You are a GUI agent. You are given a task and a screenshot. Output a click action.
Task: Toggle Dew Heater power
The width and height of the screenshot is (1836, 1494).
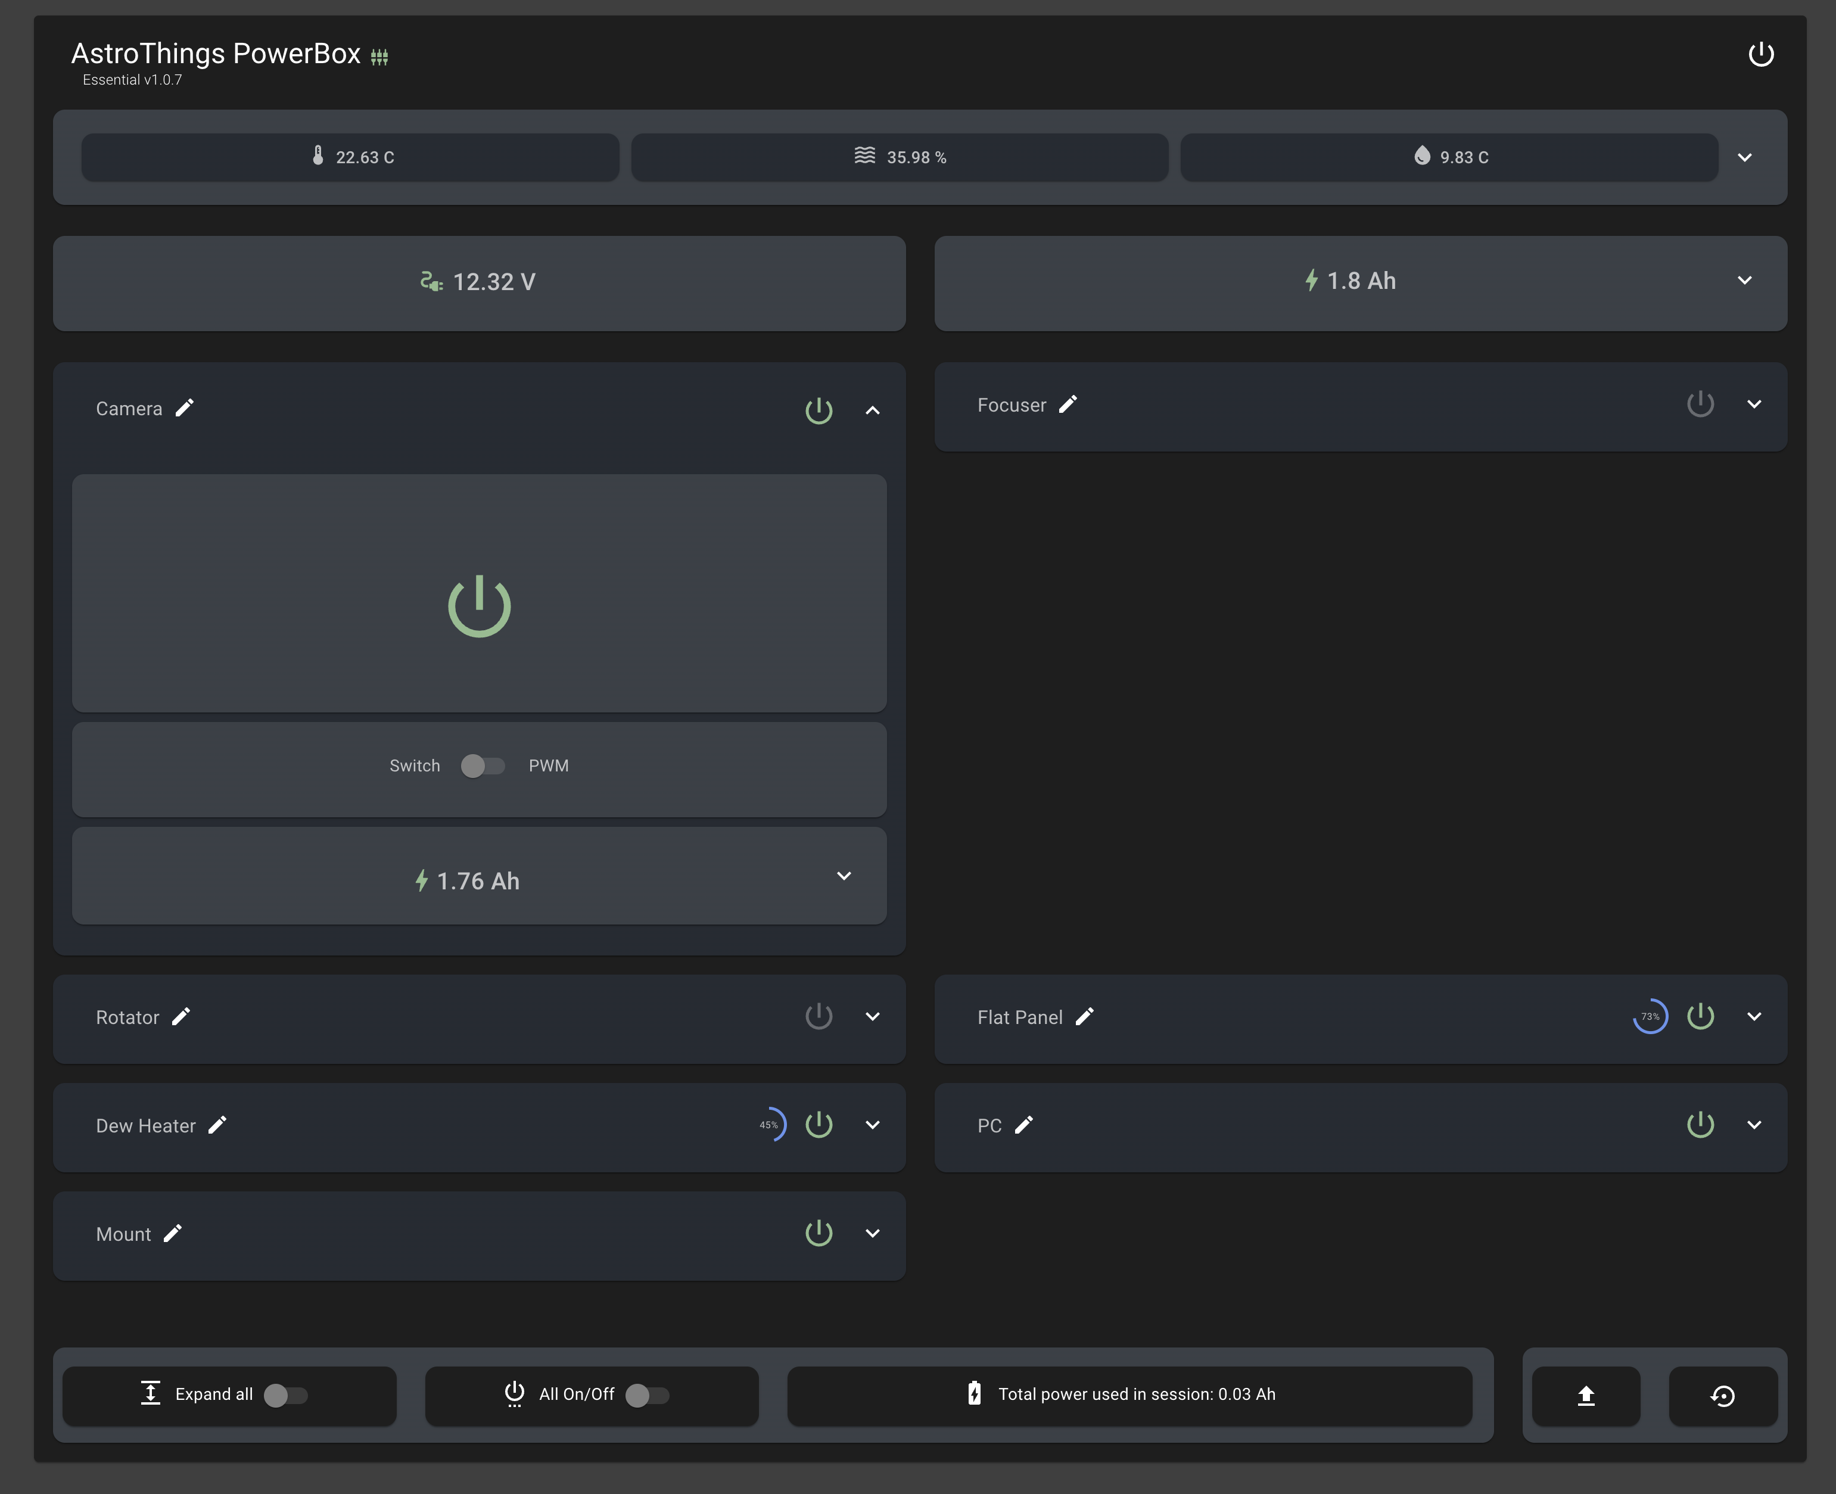pyautogui.click(x=819, y=1125)
